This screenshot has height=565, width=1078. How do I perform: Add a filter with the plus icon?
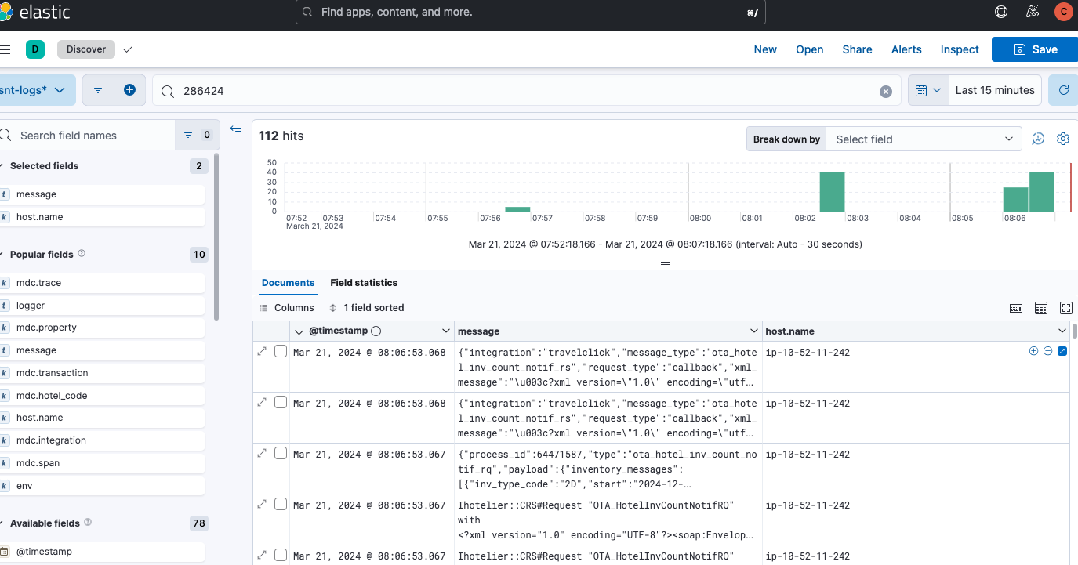129,90
